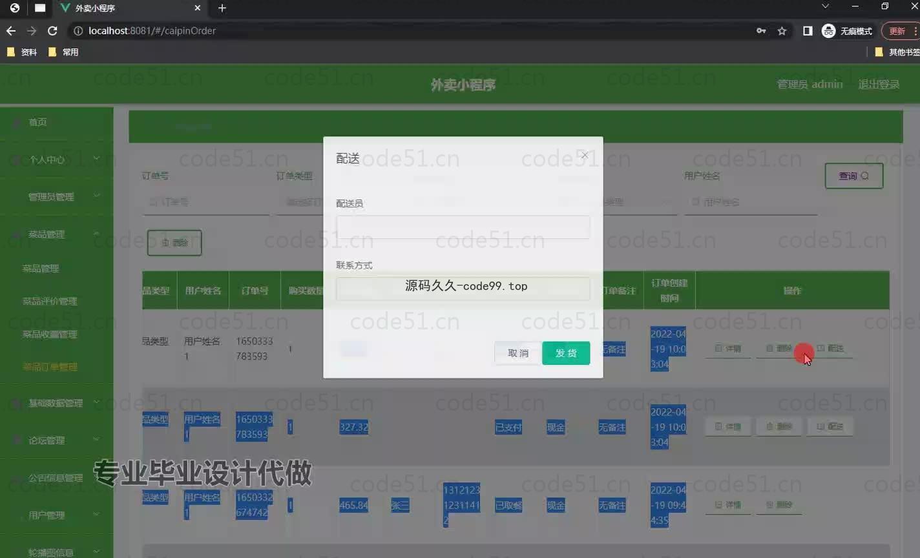Viewport: 920px width, 558px height.
Task: Expand 用户管理 sidebar menu
Action: tap(57, 515)
